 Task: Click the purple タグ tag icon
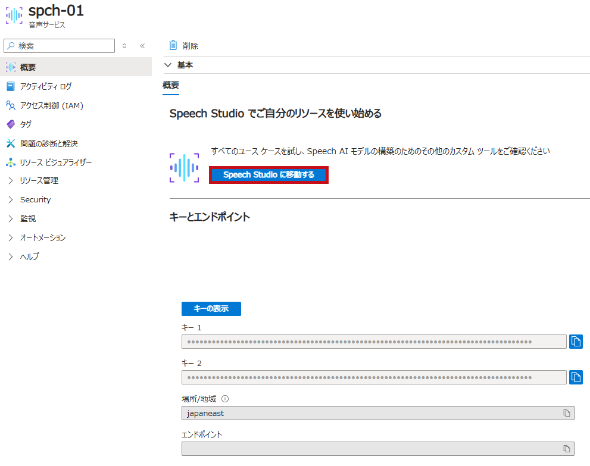coord(11,124)
